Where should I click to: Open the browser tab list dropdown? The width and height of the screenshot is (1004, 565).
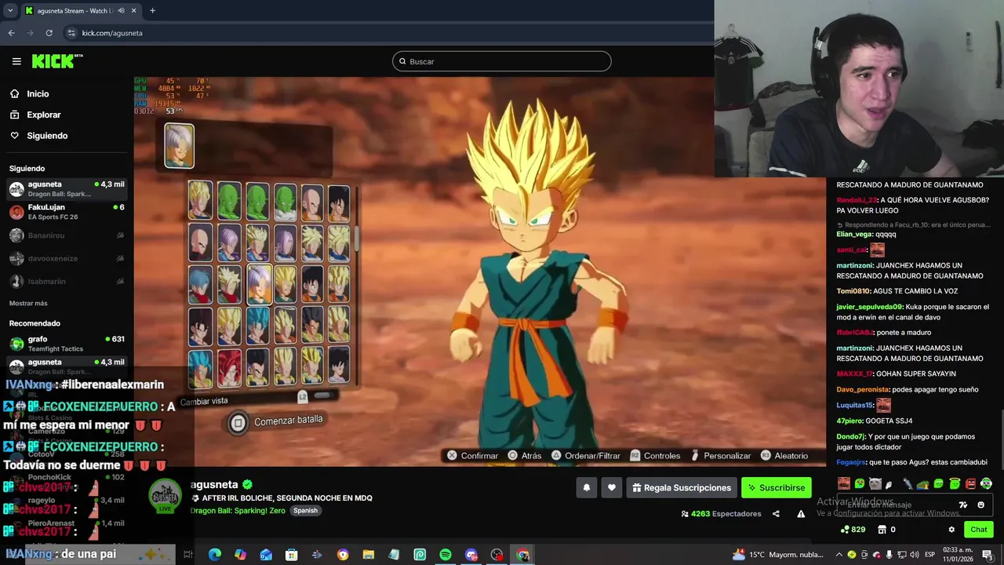click(10, 10)
